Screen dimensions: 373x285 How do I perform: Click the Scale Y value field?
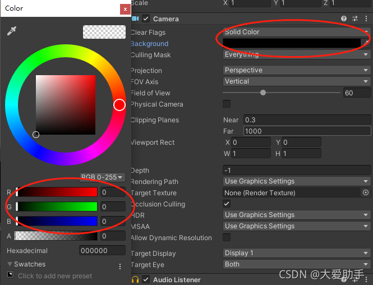[x=301, y=3]
